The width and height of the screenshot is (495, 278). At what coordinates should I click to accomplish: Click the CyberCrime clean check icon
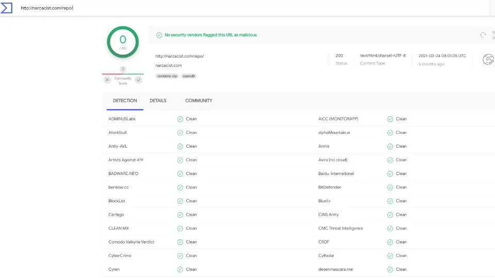click(x=180, y=256)
